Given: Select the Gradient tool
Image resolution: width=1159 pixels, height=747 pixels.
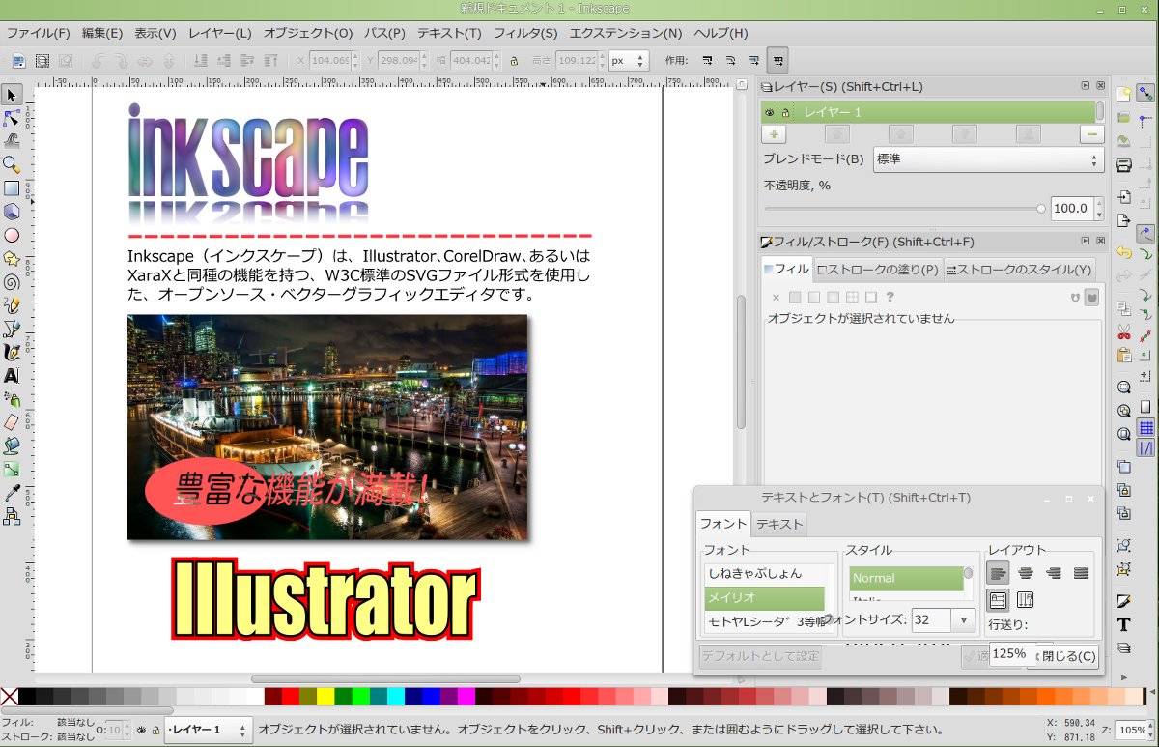Looking at the screenshot, I should point(12,470).
